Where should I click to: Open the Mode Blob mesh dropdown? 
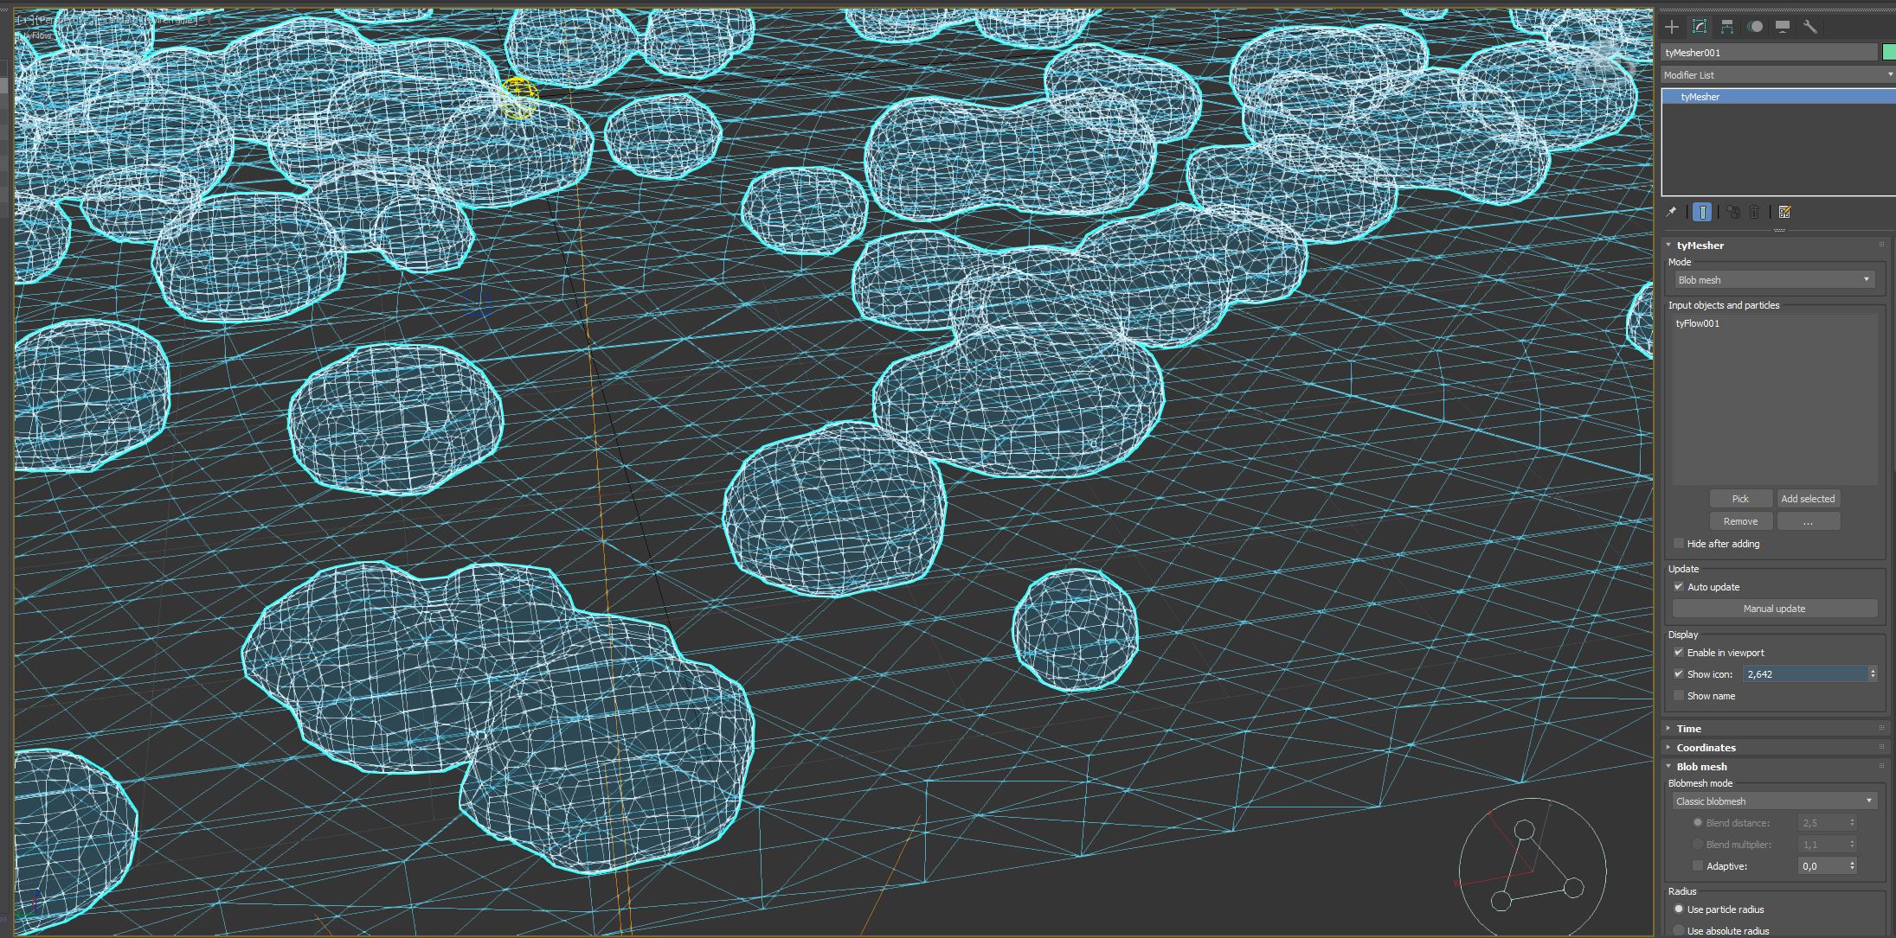(1774, 280)
